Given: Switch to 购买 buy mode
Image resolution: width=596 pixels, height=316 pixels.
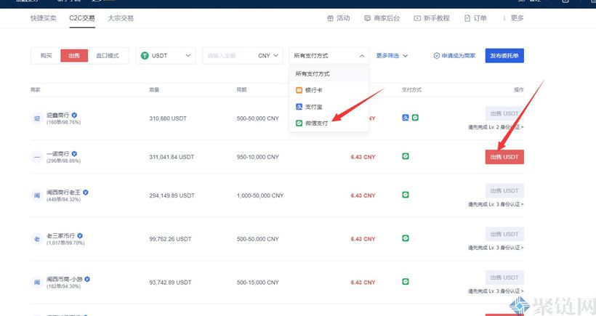Looking at the screenshot, I should coord(46,56).
